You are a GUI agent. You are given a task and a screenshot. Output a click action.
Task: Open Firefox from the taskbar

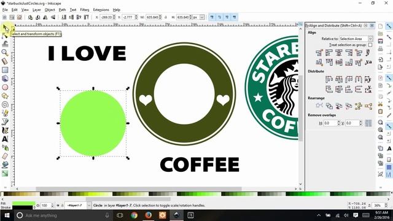pos(148,215)
